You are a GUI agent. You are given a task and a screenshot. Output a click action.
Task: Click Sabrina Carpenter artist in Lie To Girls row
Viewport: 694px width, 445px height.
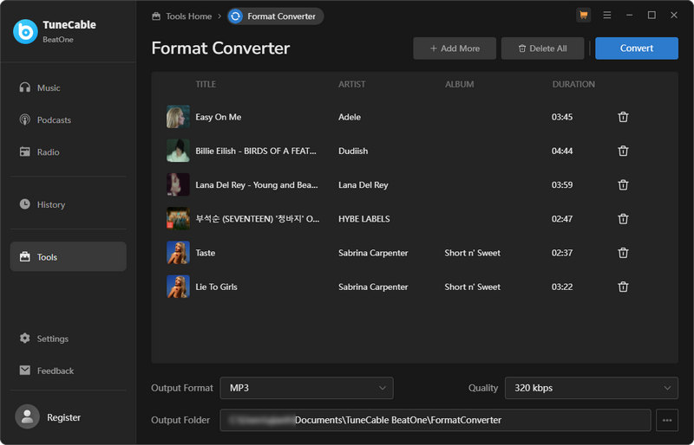point(373,287)
